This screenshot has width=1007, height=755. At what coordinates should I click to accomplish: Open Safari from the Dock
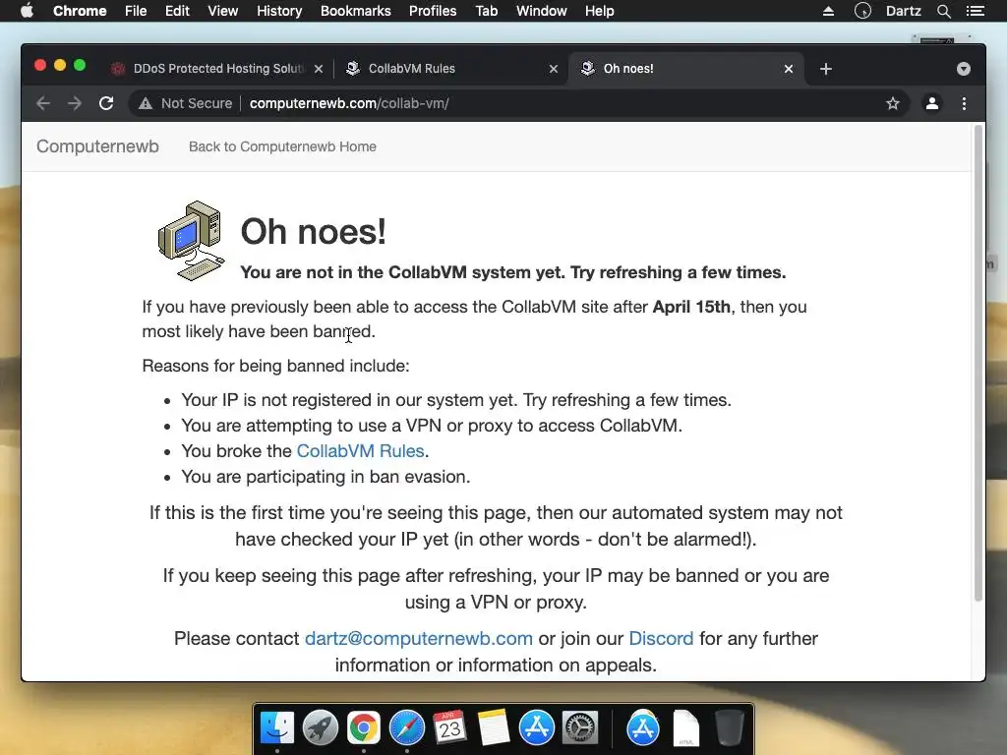click(x=406, y=728)
